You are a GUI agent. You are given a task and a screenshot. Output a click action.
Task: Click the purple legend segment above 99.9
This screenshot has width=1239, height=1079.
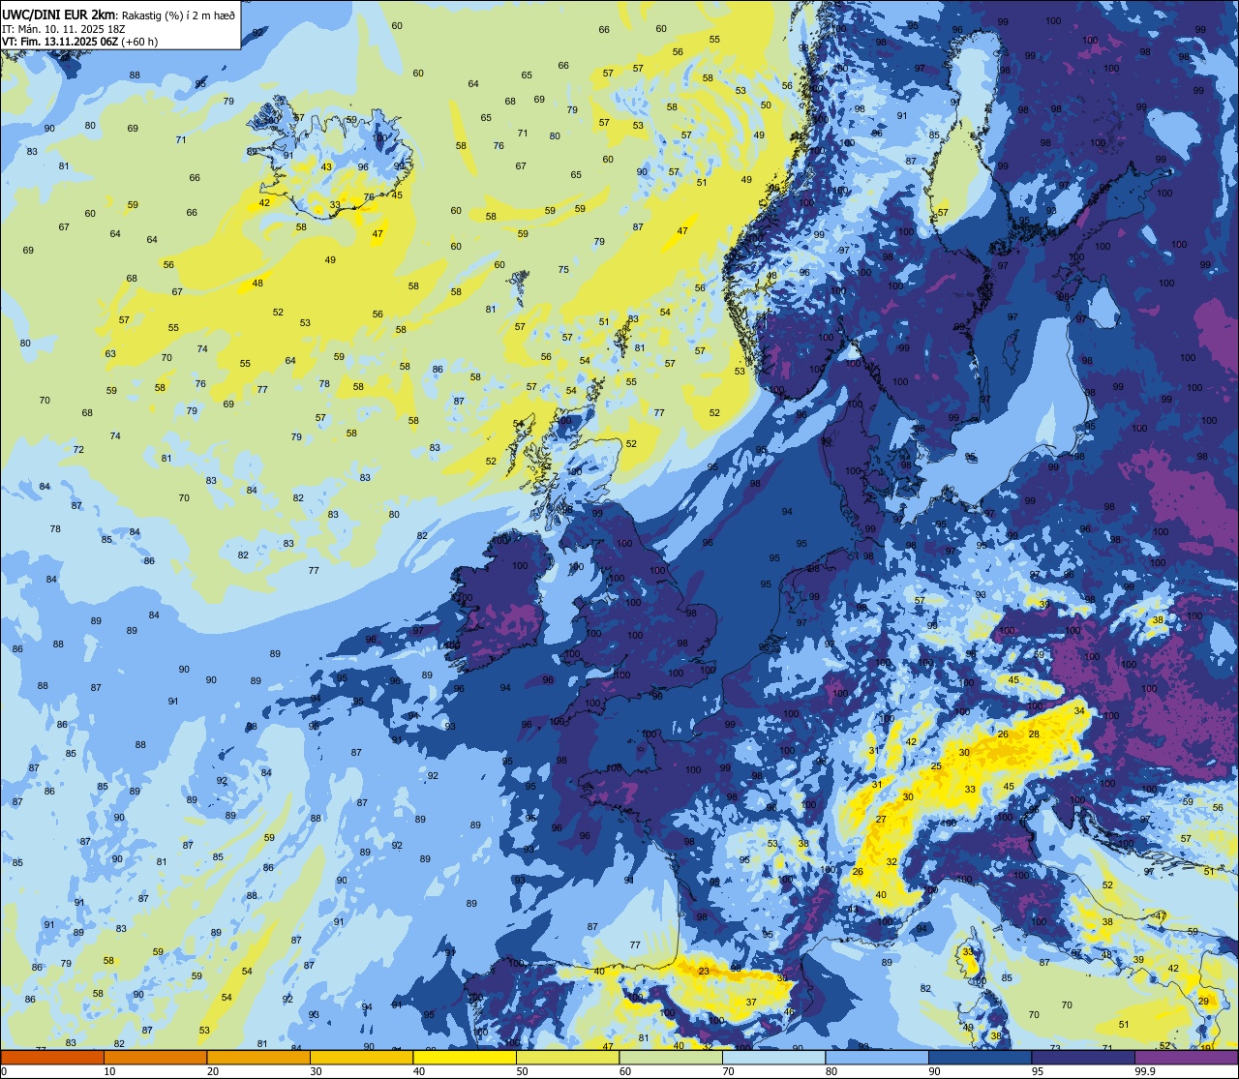click(1187, 1057)
